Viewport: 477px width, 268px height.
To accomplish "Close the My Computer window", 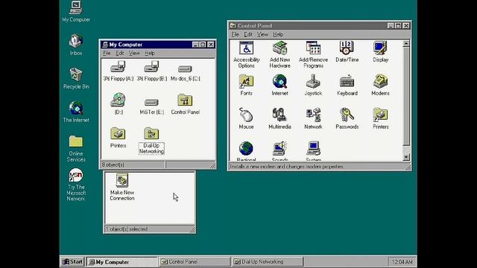I will 211,45.
